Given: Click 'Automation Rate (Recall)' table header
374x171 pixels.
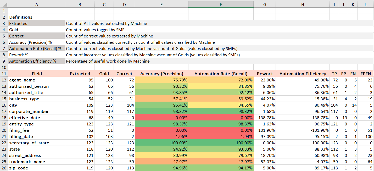Looking at the screenshot, I should 221,74.
